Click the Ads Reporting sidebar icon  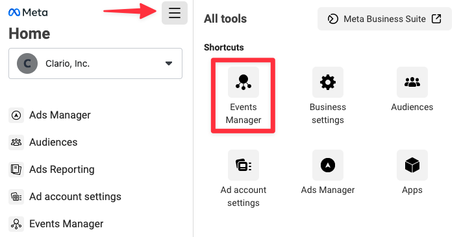(16, 170)
